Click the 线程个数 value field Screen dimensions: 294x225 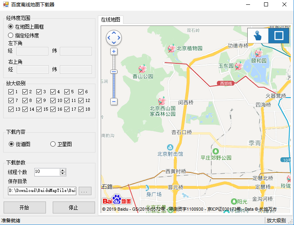pos(47,172)
